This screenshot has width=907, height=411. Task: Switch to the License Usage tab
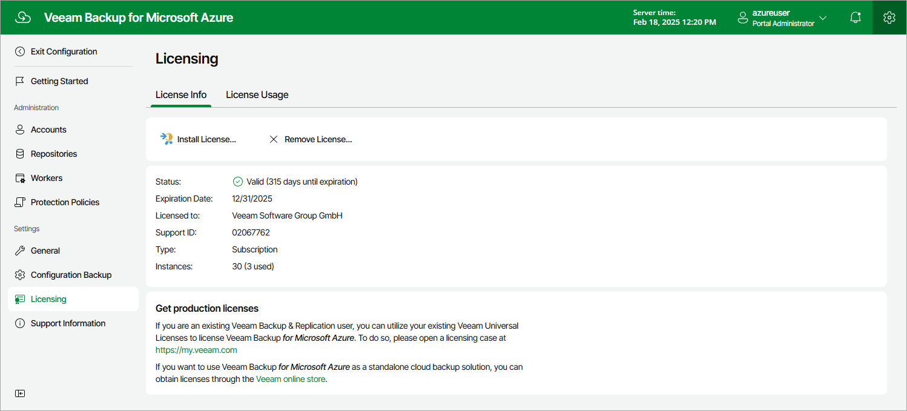(x=257, y=94)
